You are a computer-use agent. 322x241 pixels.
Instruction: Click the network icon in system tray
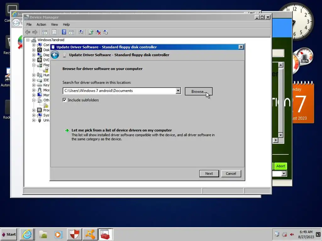(x=284, y=234)
